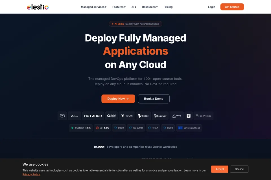Click the '10,000+ developers and companies' text
The image size is (271, 180).
tap(135, 147)
